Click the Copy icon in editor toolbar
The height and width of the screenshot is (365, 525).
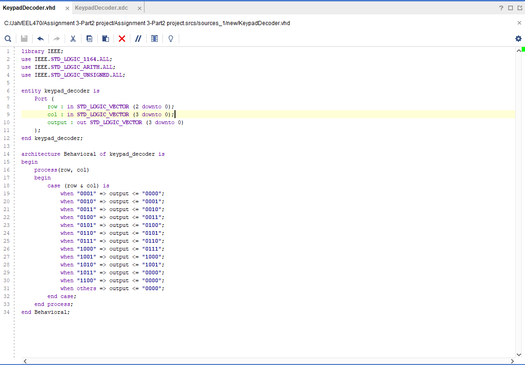pos(89,39)
